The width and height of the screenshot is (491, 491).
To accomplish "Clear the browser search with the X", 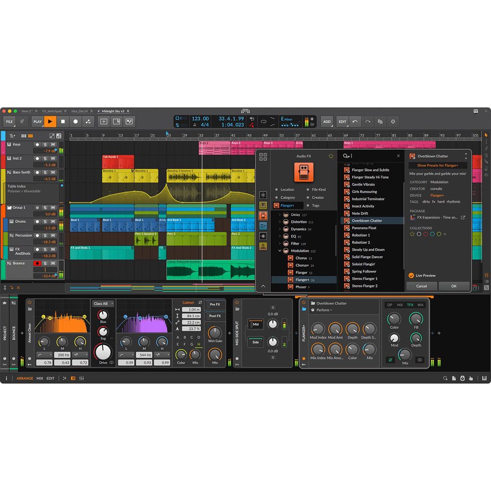I will tap(398, 156).
